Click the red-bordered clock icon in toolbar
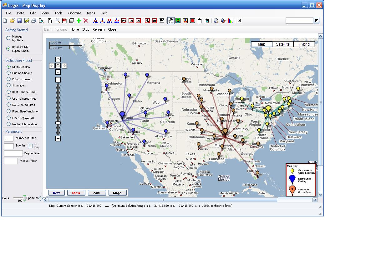Image resolution: width=381 pixels, height=268 pixels. click(124, 21)
